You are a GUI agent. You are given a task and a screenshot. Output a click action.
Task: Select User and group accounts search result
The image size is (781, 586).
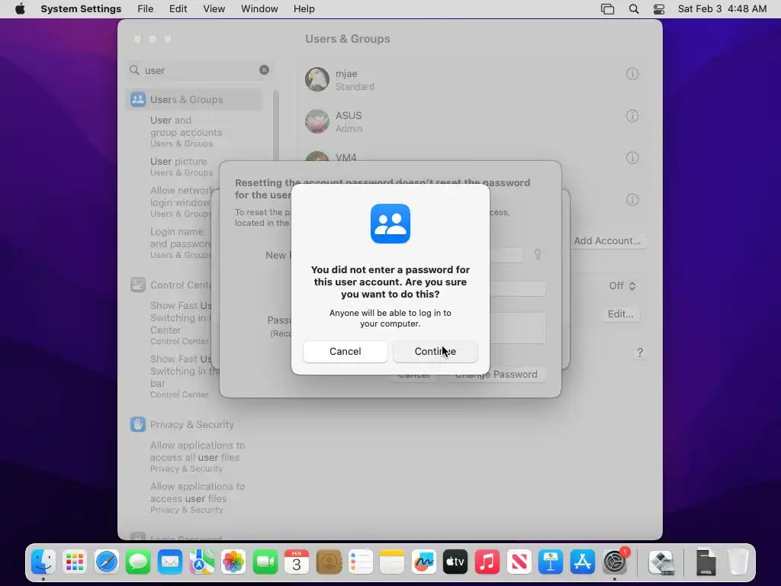186,131
